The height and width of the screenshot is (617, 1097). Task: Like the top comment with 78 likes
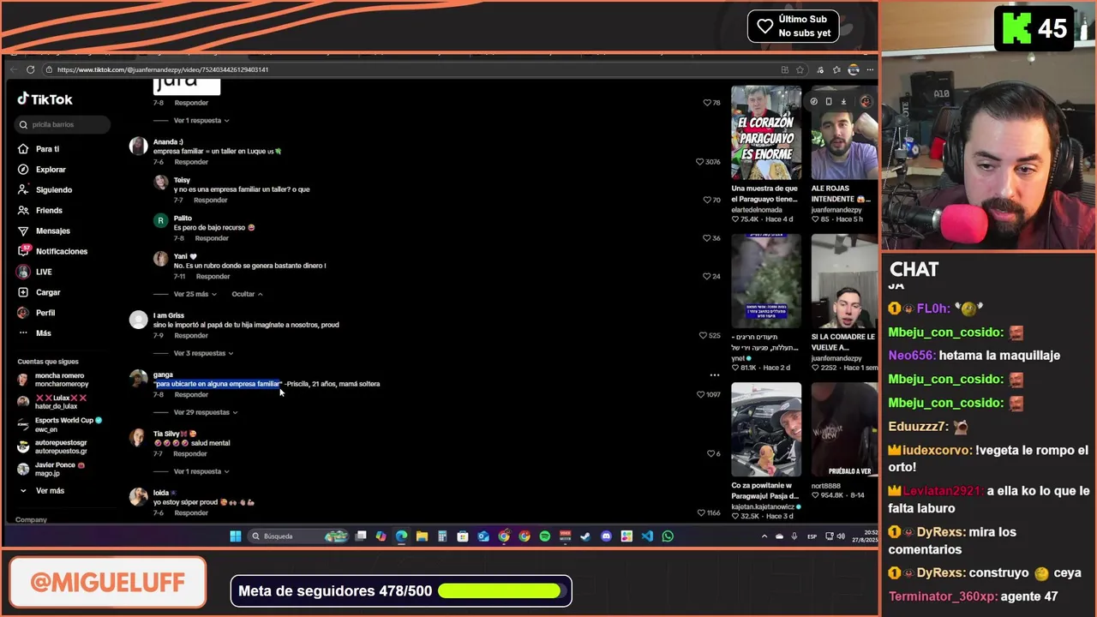[706, 103]
